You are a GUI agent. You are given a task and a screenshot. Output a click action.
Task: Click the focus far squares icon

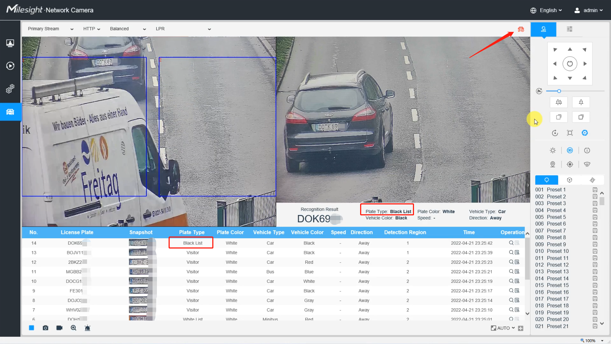click(559, 117)
